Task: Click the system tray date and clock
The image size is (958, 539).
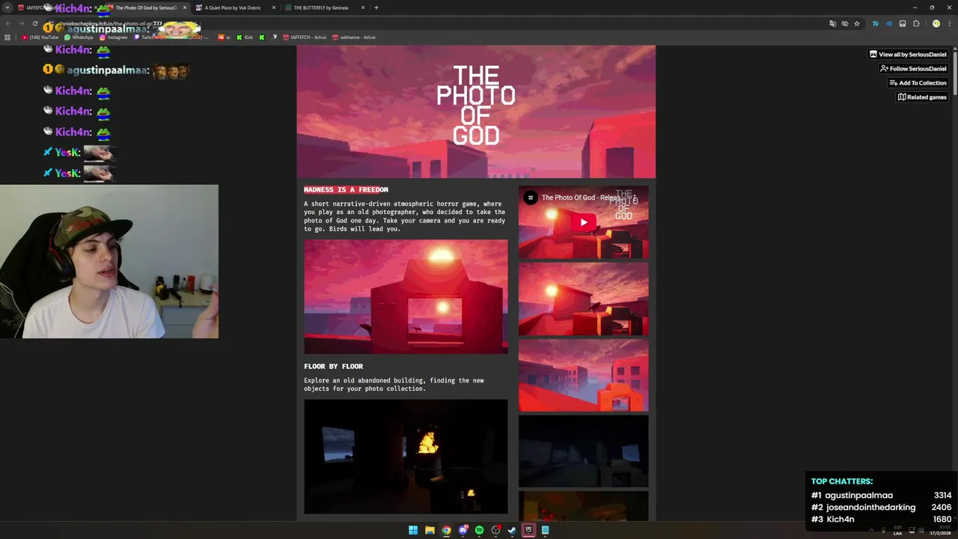Action: click(940, 531)
